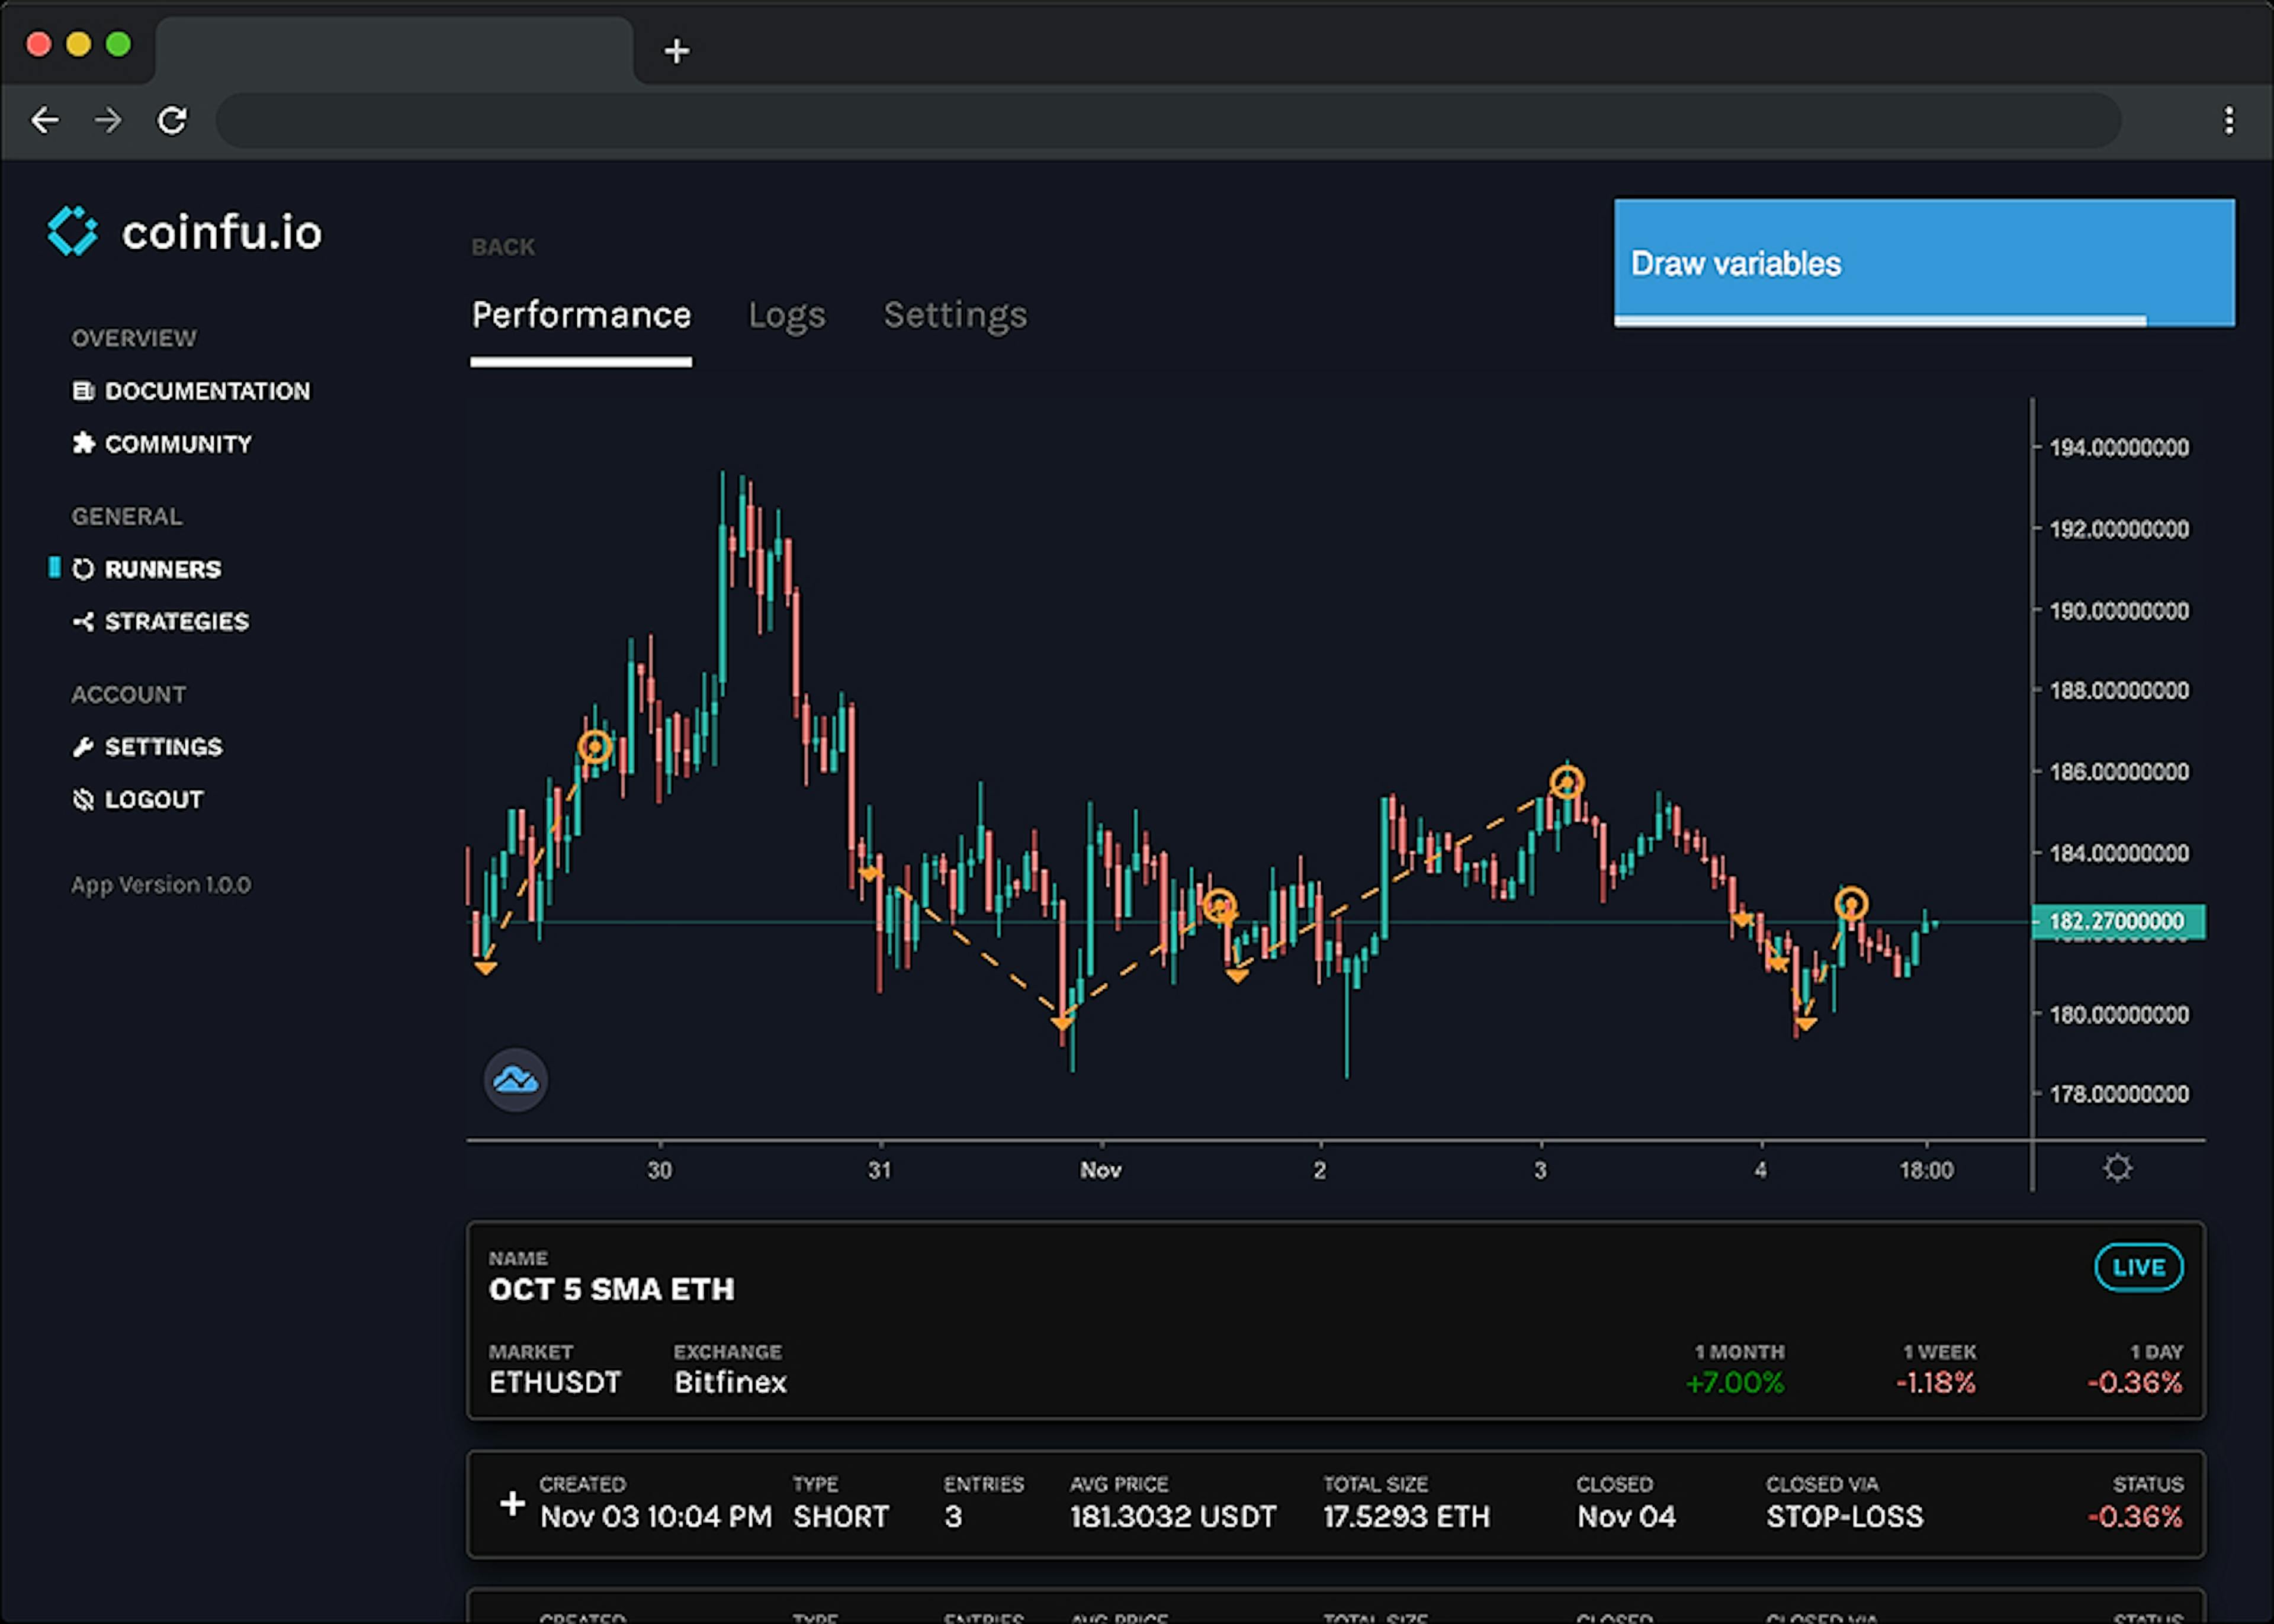The image size is (2274, 1624).
Task: Open the browser three-dot menu
Action: click(x=2228, y=120)
